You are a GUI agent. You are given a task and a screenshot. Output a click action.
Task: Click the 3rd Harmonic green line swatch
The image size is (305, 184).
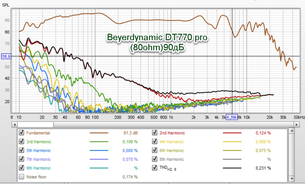(x=99, y=142)
